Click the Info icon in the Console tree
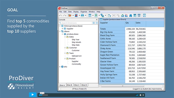 pos(62,67)
